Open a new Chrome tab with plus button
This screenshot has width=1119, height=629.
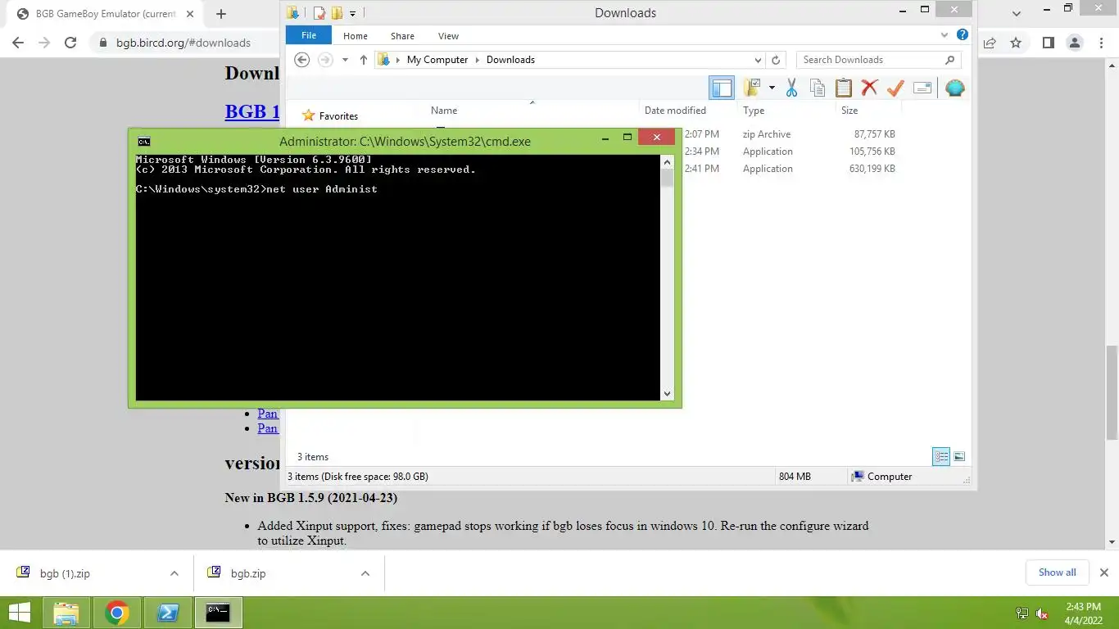[221, 14]
